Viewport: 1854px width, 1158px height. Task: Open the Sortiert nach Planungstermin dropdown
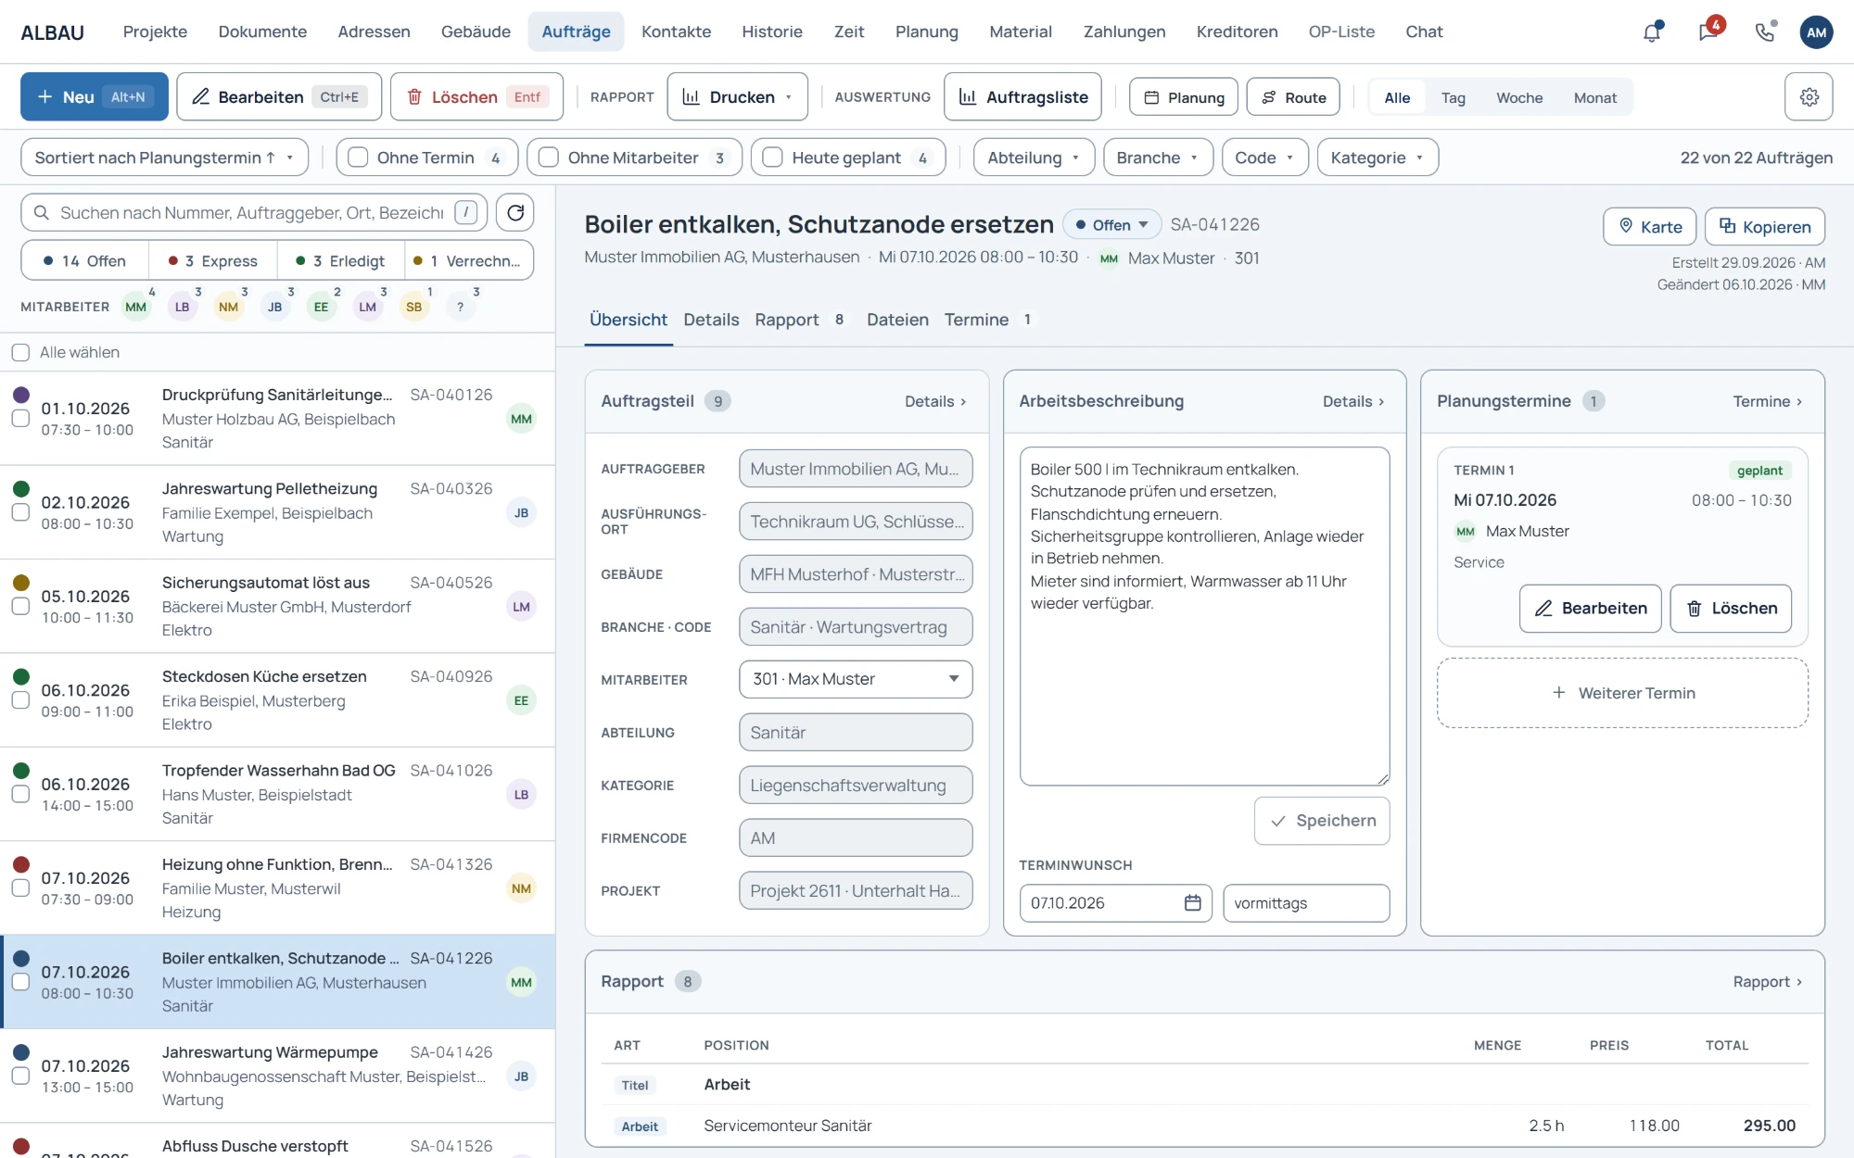pyautogui.click(x=164, y=157)
